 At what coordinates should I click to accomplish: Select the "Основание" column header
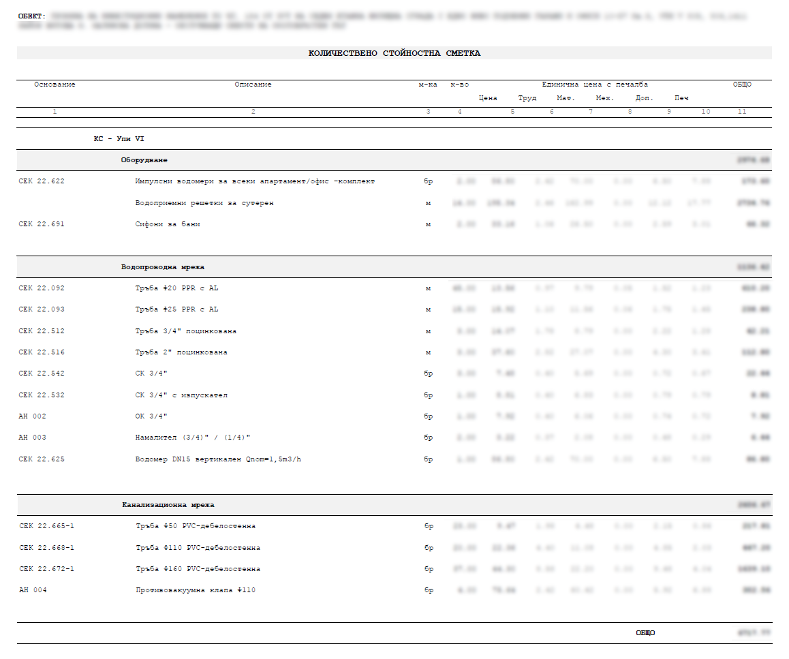(x=55, y=85)
